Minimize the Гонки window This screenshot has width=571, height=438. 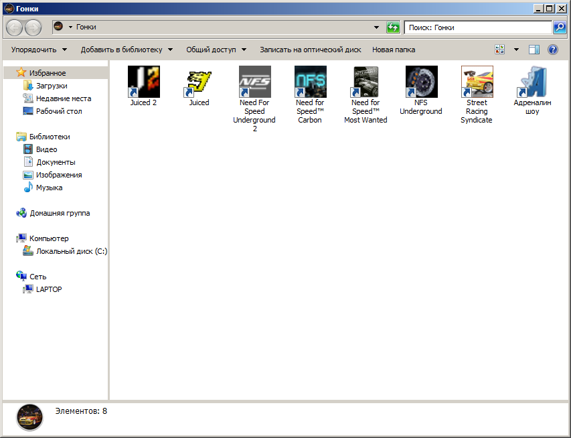538,9
